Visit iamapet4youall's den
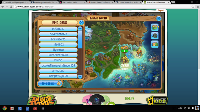Image resolution: width=200 pixels, height=112 pixels. click(x=58, y=76)
